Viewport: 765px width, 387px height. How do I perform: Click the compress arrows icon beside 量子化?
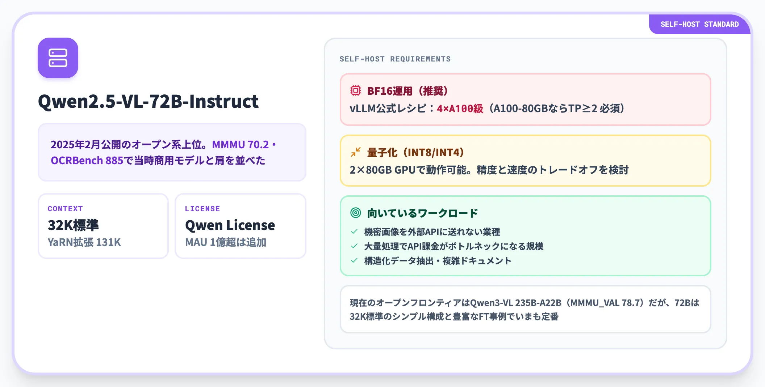pos(356,152)
